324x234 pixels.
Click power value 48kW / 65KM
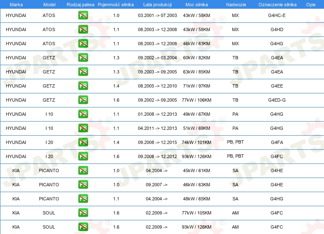point(196,199)
